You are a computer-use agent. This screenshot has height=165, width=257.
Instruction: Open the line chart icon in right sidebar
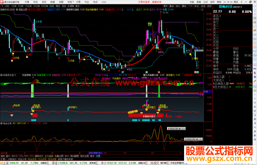pyautogui.click(x=255, y=27)
